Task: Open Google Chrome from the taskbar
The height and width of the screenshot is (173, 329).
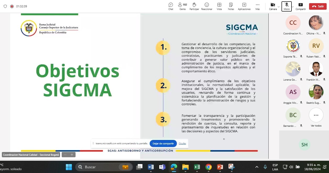Action: [208, 167]
